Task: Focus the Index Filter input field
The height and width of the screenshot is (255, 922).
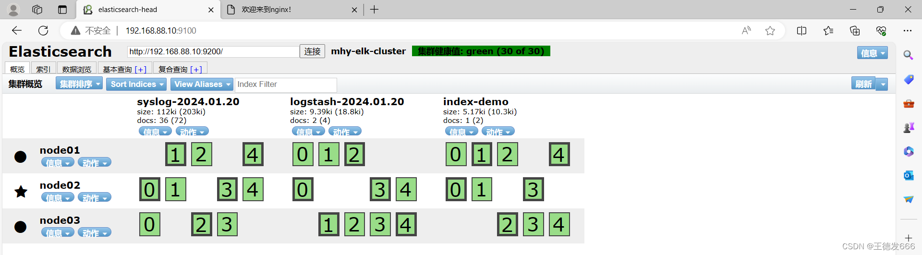Action: point(286,85)
